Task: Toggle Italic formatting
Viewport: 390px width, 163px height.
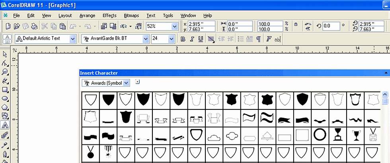Action: pos(192,39)
